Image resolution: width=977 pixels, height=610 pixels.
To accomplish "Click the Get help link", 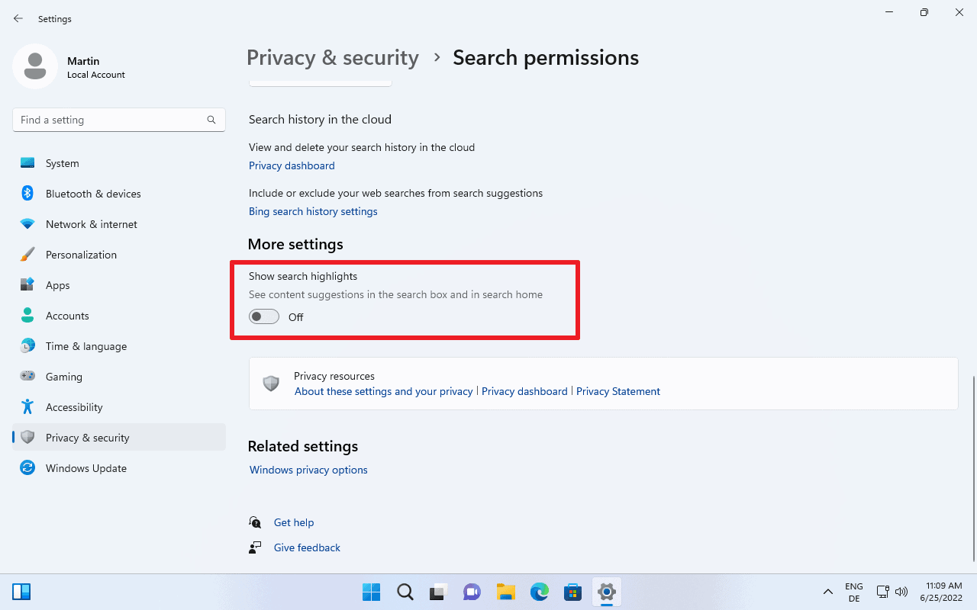I will click(294, 522).
